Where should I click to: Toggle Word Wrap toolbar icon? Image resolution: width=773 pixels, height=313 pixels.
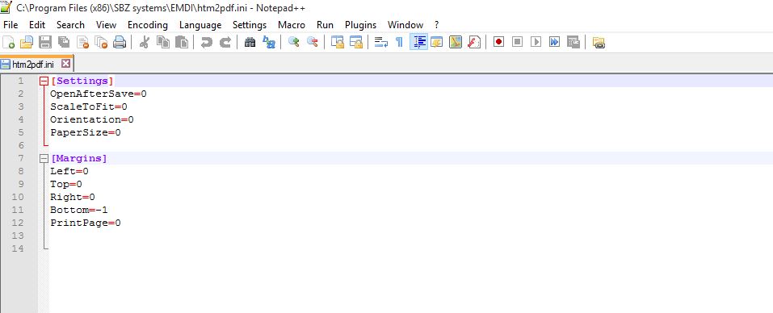tap(381, 42)
